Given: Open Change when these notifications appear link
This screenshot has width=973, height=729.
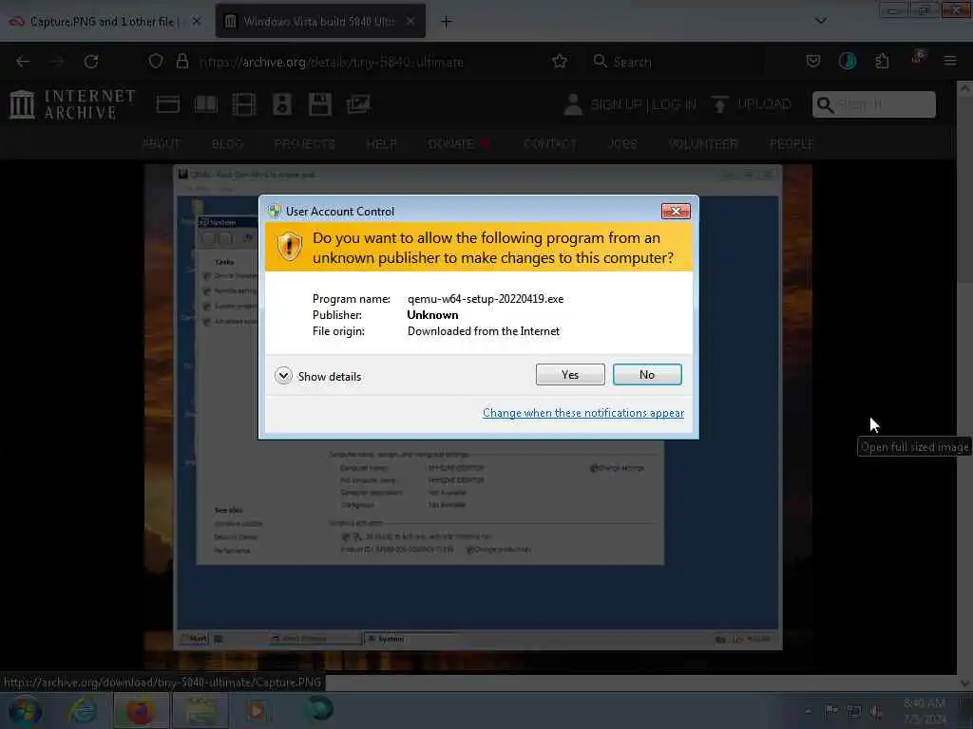Looking at the screenshot, I should point(583,413).
